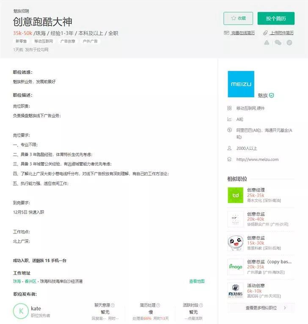Open the 创意经理 25k-35k similar job
The image size is (308, 324).
click(x=261, y=195)
